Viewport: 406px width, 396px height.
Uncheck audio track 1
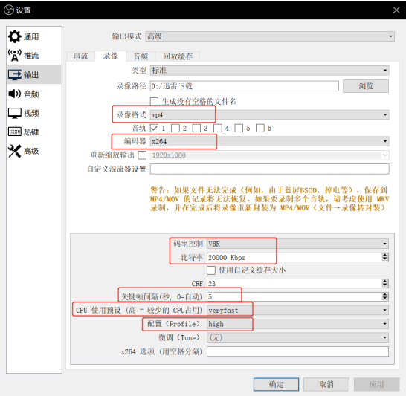pos(154,128)
